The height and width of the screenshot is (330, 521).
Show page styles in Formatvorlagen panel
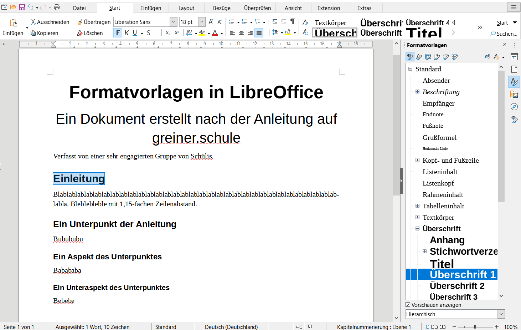[437, 57]
